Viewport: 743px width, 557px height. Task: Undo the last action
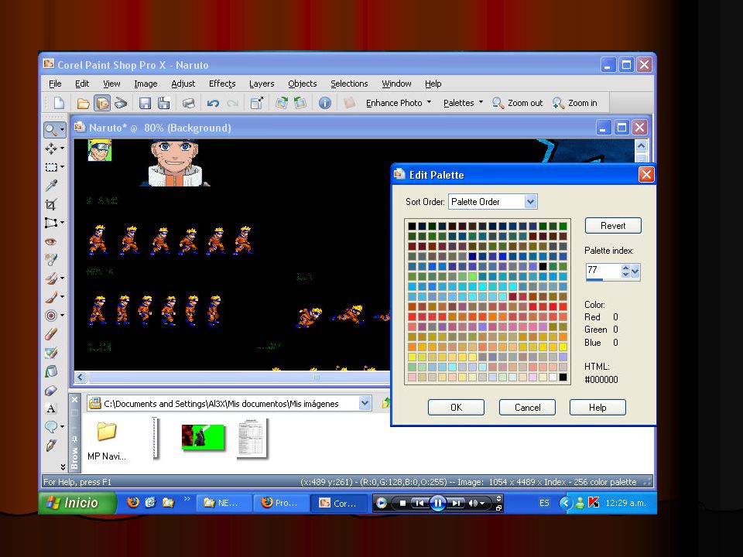[x=213, y=103]
